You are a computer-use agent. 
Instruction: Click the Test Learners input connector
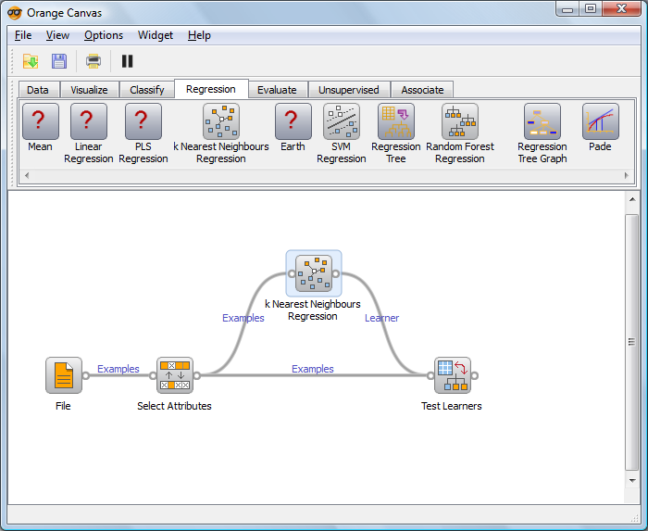click(430, 375)
